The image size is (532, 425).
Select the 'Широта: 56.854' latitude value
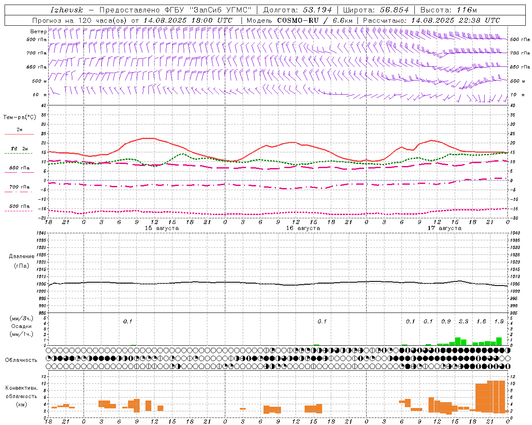click(376, 10)
